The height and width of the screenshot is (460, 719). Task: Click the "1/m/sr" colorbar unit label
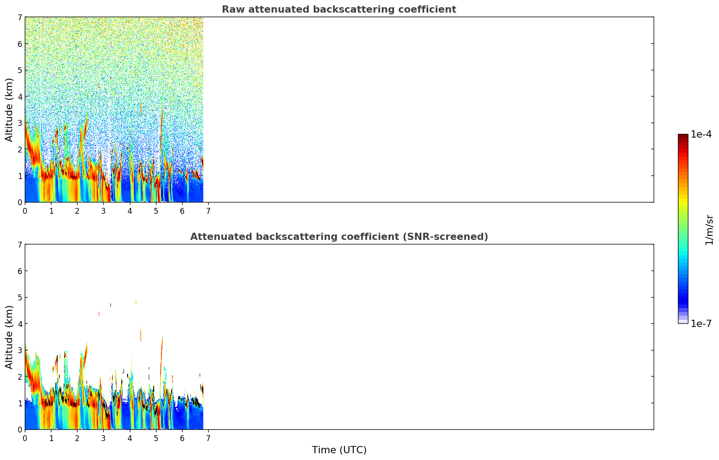[709, 229]
